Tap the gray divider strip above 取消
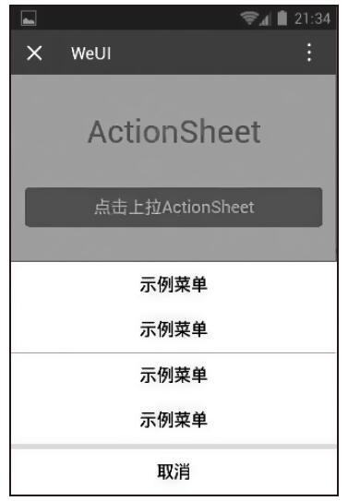Screen dimensions: 348x501 pyautogui.click(x=174, y=447)
